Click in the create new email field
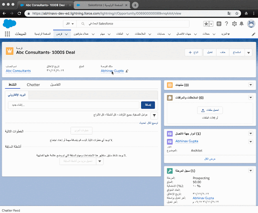258x213 pixels. [74, 105]
